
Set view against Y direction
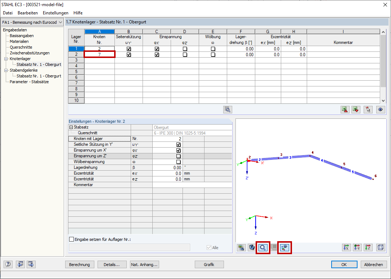357,248
